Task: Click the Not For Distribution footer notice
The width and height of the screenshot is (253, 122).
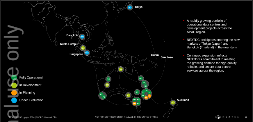Action: (x=126, y=117)
